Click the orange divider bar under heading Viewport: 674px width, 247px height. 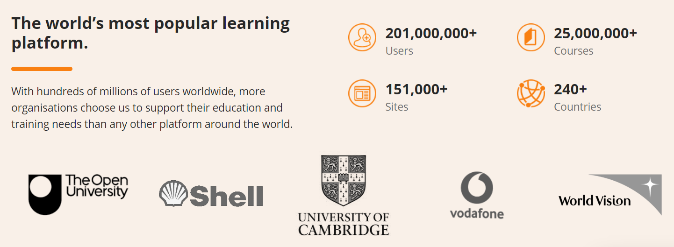pyautogui.click(x=42, y=69)
